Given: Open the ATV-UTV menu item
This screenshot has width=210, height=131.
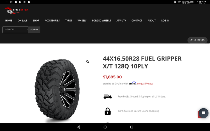Looking at the screenshot, I should click(121, 21).
